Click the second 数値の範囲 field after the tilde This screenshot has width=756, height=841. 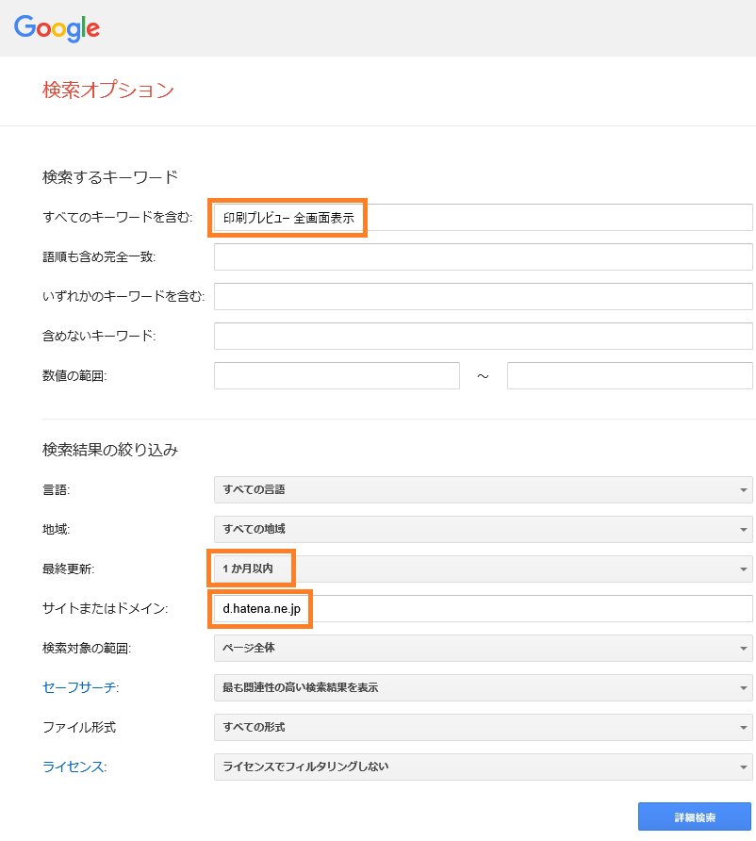pyautogui.click(x=630, y=375)
